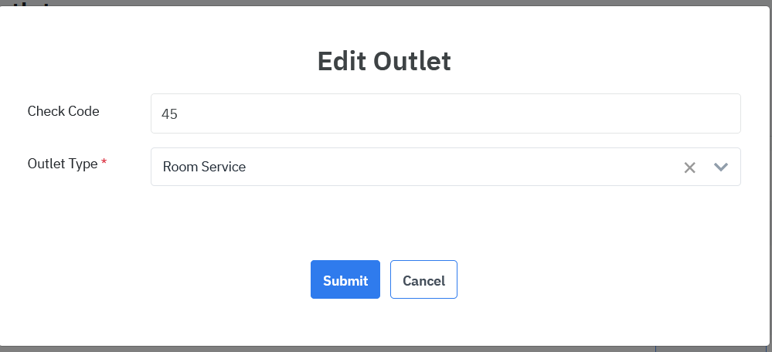
Task: Click the Outlet Type label text
Action: (x=63, y=164)
